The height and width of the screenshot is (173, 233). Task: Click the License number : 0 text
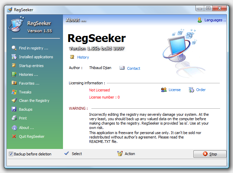tap(104, 97)
